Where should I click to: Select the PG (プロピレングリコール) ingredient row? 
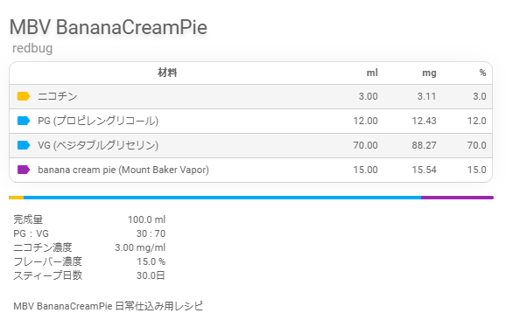(250, 121)
